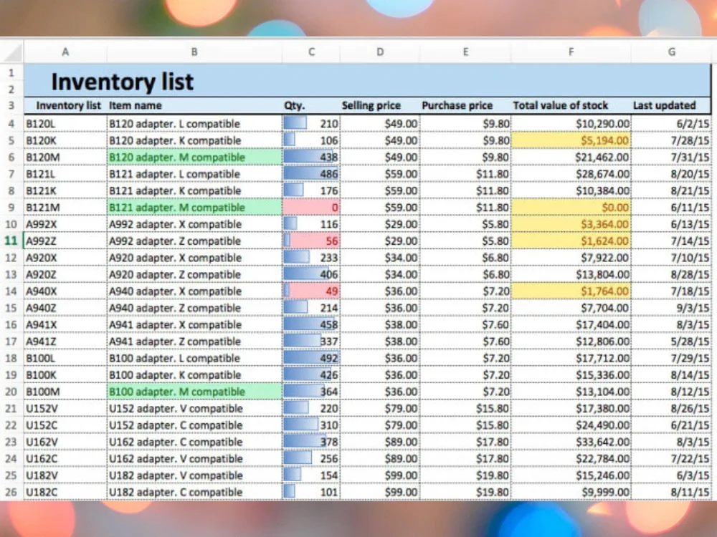Select row 4 header

(x=11, y=124)
